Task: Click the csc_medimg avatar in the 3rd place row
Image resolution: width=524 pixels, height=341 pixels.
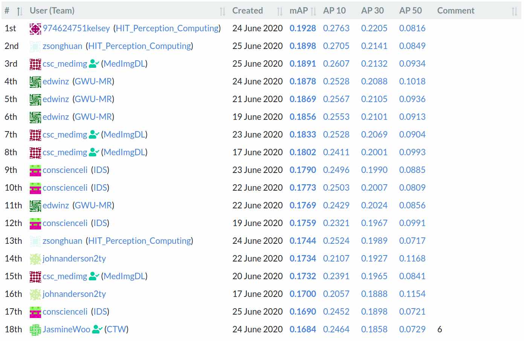Action: coord(35,64)
